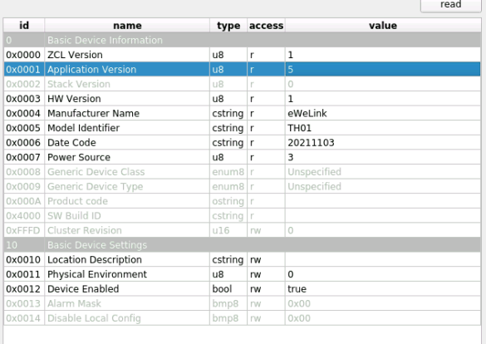Select the Application Version row

242,70
